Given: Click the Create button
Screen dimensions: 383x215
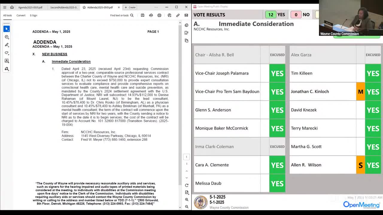Looking at the screenshot, I should tap(130, 7).
